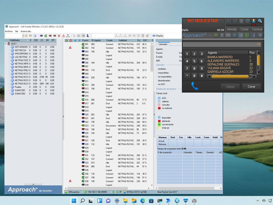Toggle the Display button in monitor toolbar
The image size is (273, 205).
[x=158, y=36]
